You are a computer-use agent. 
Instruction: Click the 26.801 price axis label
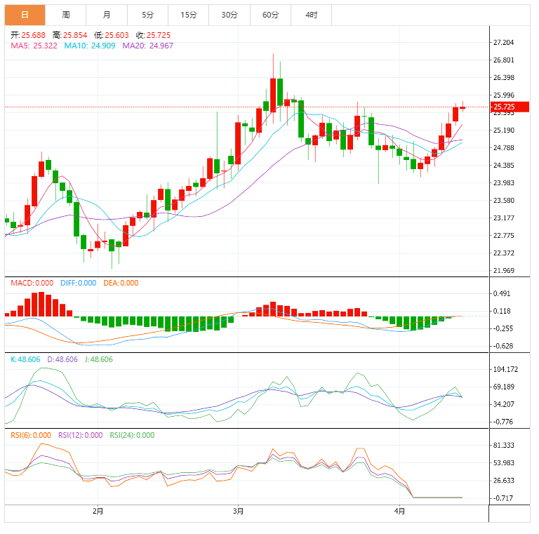pos(504,60)
